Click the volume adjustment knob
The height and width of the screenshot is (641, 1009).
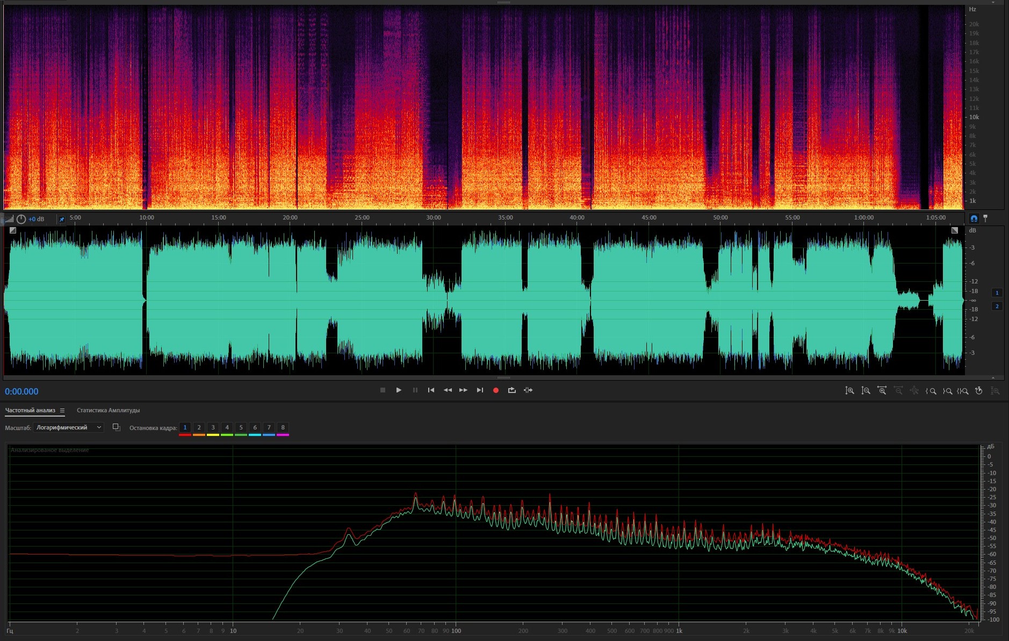click(x=21, y=219)
